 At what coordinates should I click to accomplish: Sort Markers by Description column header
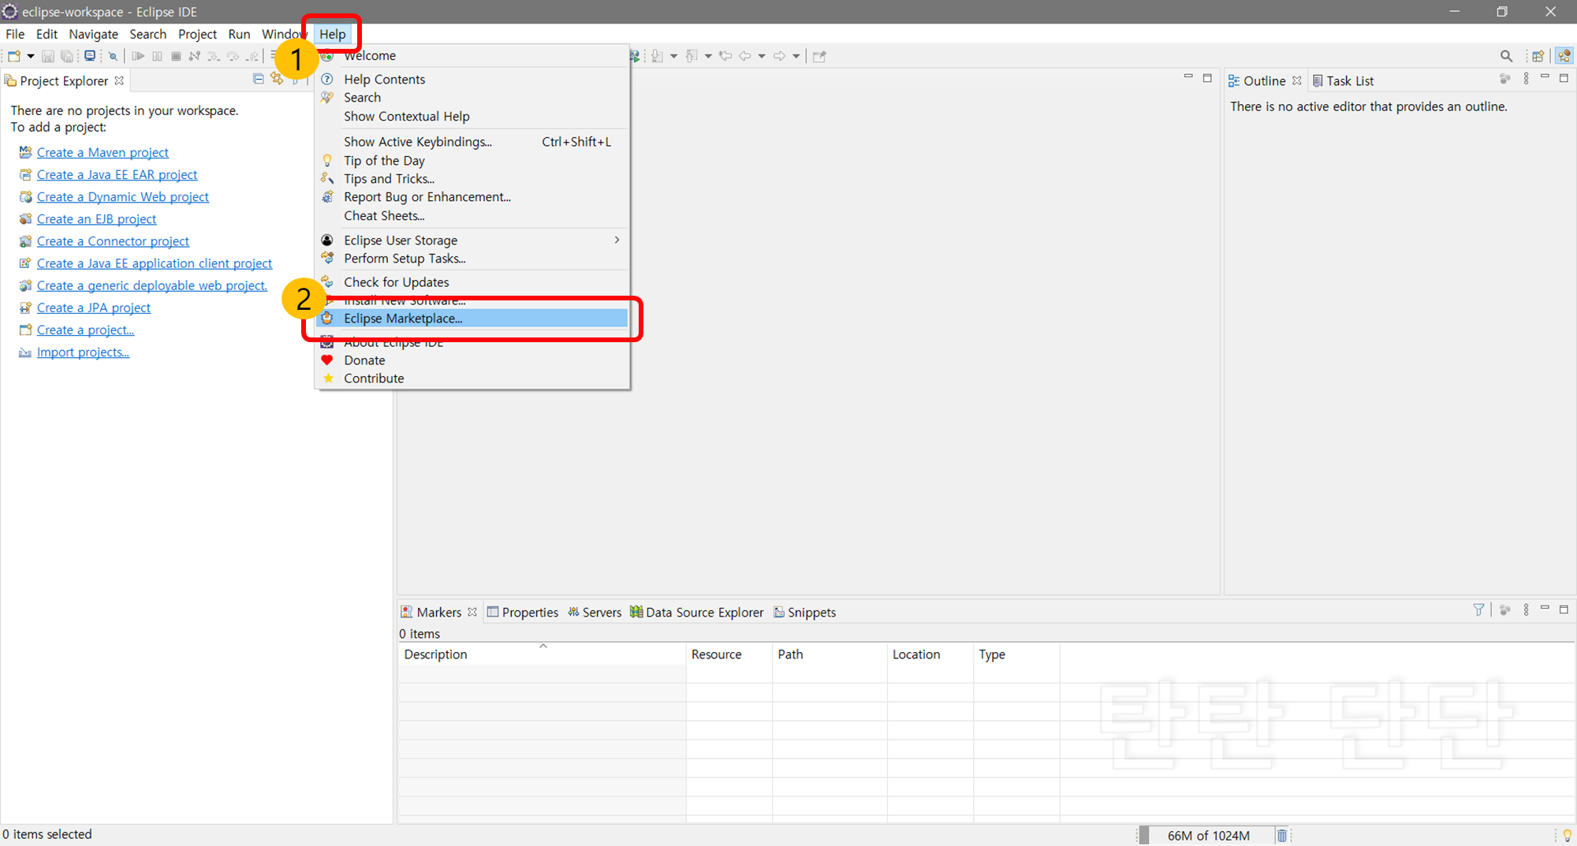click(542, 654)
